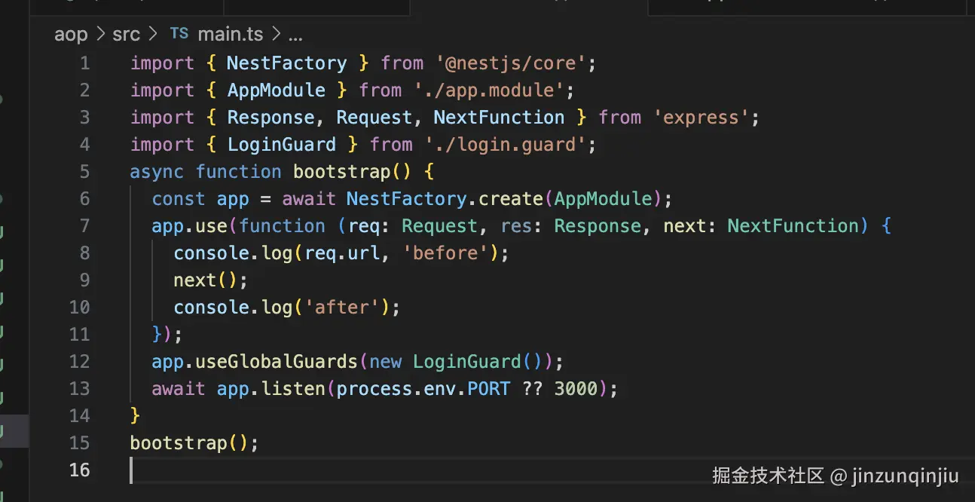975x502 pixels.
Task: Click AppModule in the line 2 import
Action: (277, 90)
